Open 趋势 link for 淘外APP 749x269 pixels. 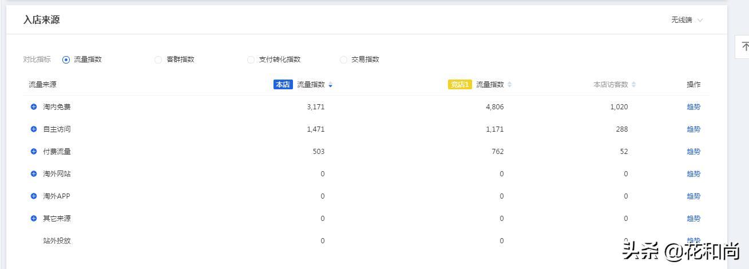click(x=693, y=196)
